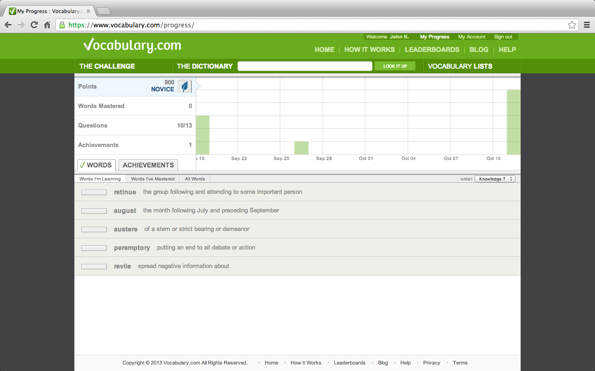The height and width of the screenshot is (371, 595).
Task: Click the chart bar at Sep 19
Action: coord(203,135)
